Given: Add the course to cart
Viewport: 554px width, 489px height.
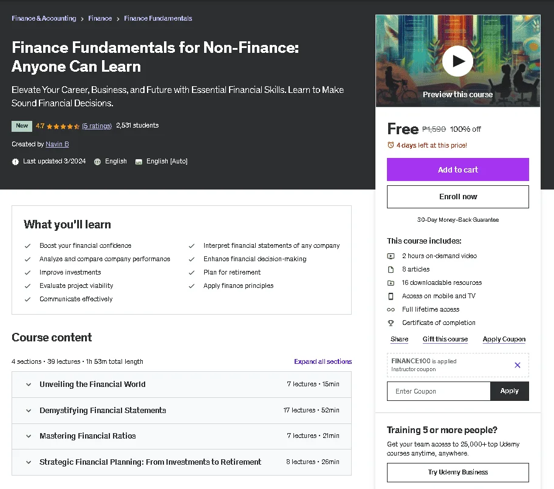Looking at the screenshot, I should pyautogui.click(x=458, y=169).
